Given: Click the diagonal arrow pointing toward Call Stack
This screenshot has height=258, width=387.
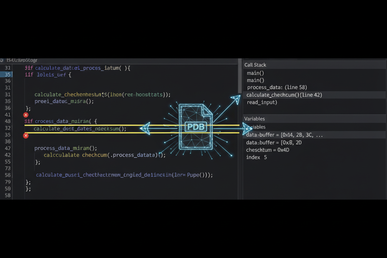Looking at the screenshot, I should click(235, 100).
